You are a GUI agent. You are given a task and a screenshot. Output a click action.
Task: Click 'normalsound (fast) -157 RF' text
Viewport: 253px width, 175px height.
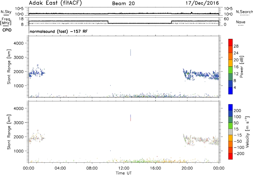[x=59, y=31]
